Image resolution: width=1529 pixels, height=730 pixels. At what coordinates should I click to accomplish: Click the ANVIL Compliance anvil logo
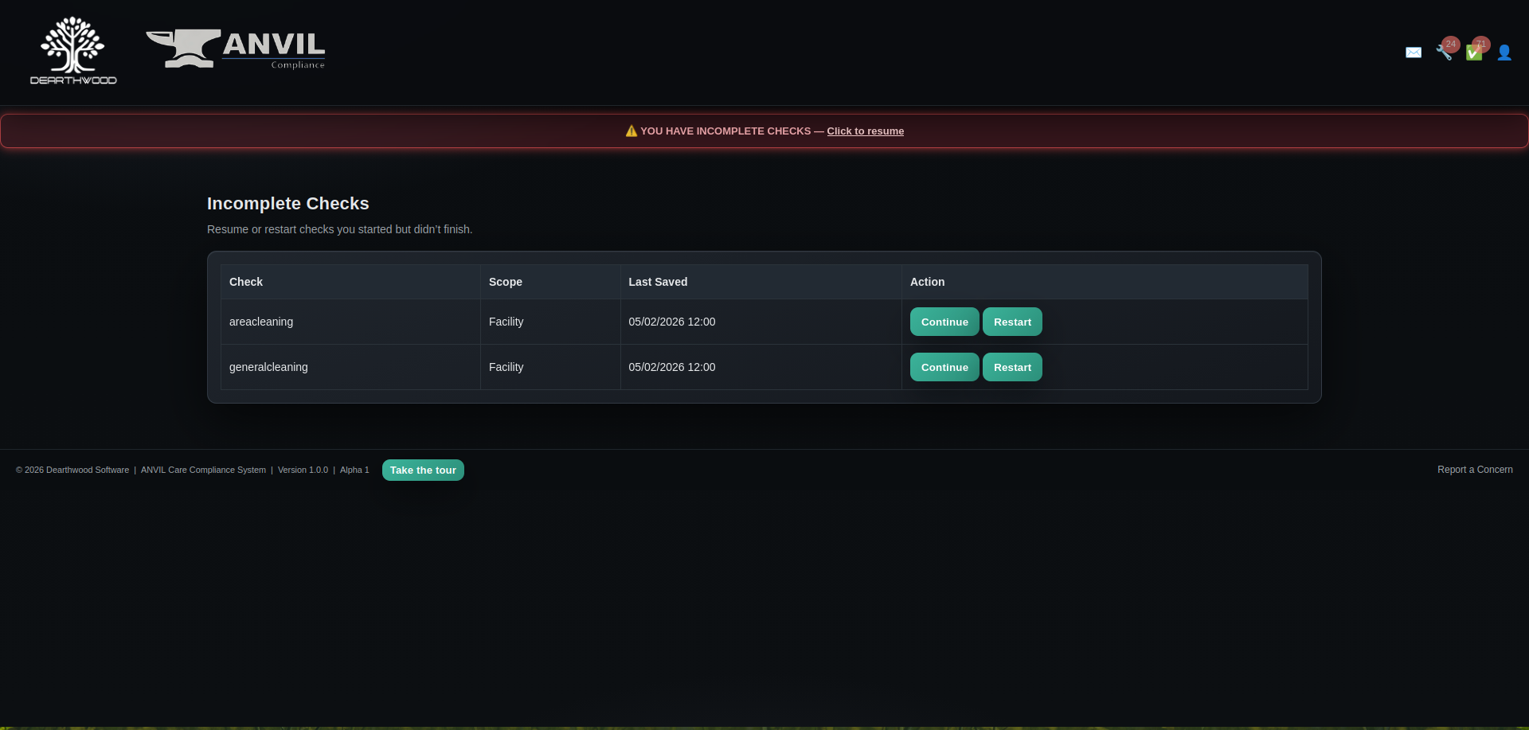click(x=235, y=49)
